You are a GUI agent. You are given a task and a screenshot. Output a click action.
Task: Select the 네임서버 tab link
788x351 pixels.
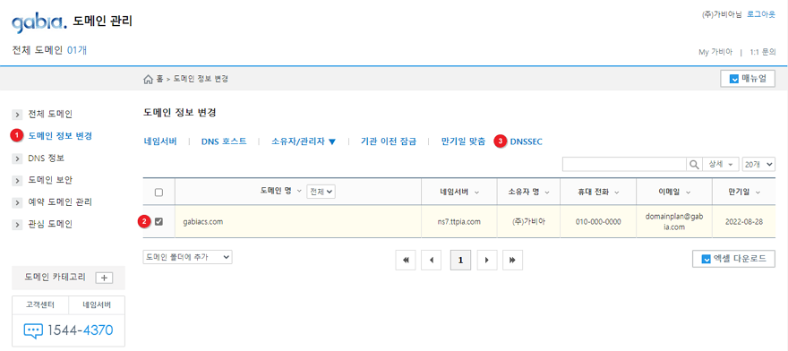coord(159,141)
